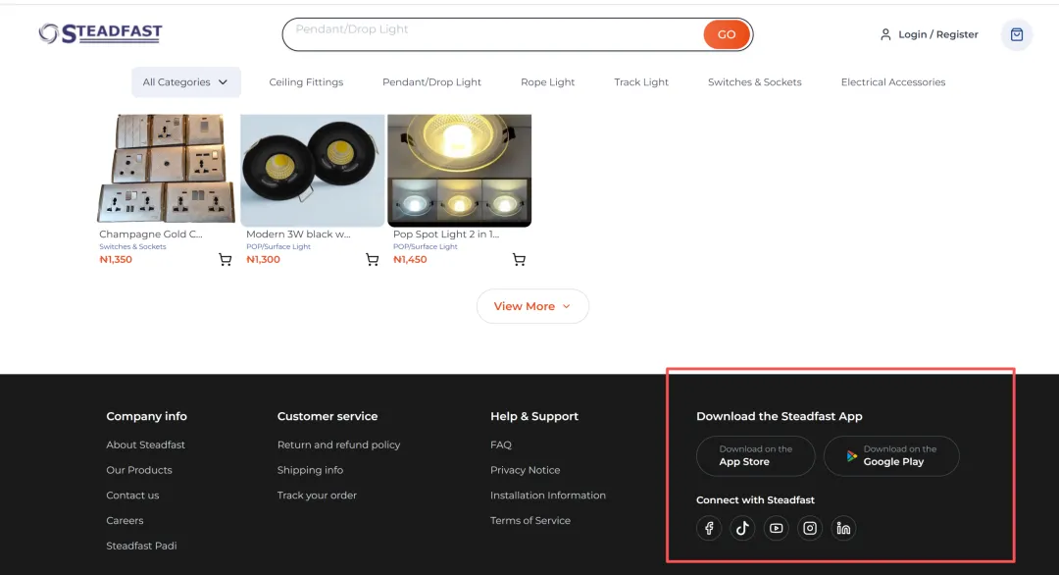The image size is (1059, 575).
Task: Open Switches & Sockets category
Action: pos(754,81)
